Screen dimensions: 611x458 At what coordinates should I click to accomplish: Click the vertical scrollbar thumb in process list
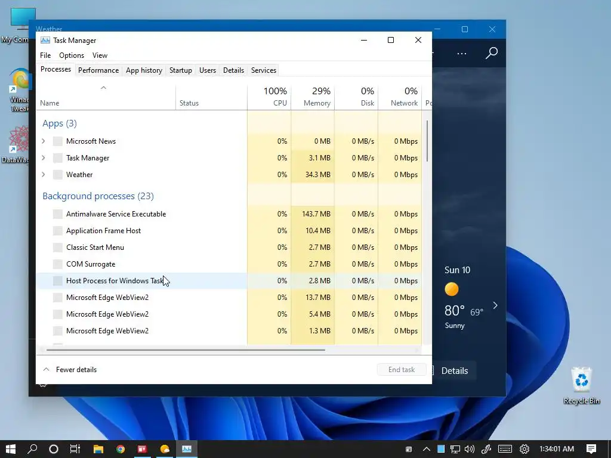pos(427,141)
